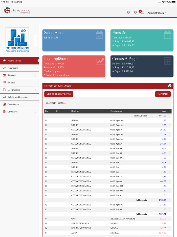
Task: Open the Administradora user dropdown
Action: [x=157, y=13]
